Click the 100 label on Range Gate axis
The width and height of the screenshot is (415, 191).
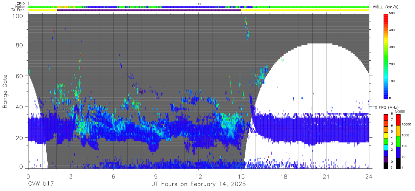click(x=18, y=15)
